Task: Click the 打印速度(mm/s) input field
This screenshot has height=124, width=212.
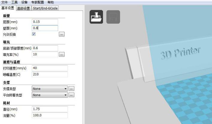Action: click(49, 68)
